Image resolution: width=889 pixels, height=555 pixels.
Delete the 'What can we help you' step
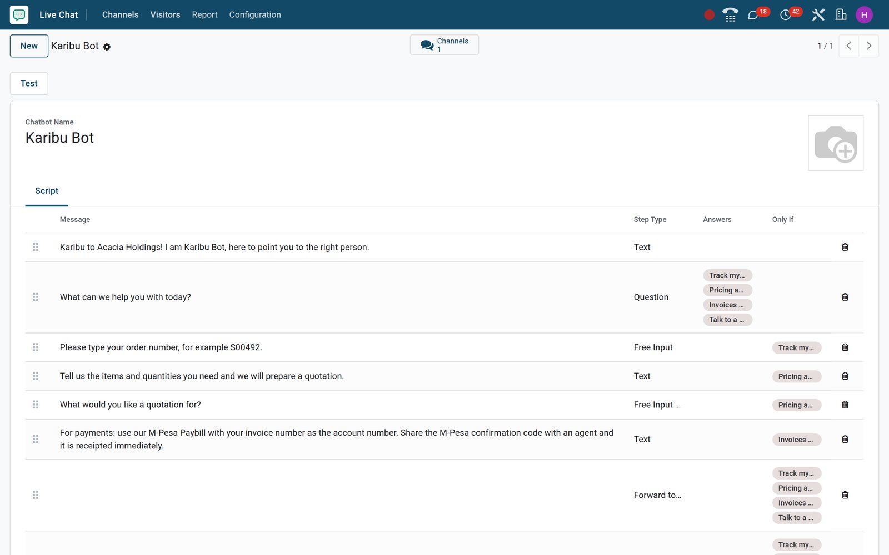tap(845, 297)
